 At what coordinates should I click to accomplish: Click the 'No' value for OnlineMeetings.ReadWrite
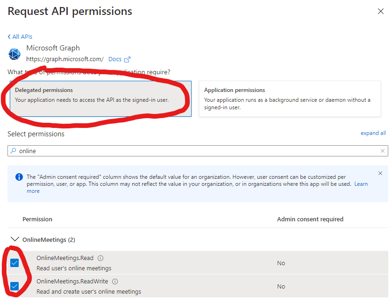281,286
